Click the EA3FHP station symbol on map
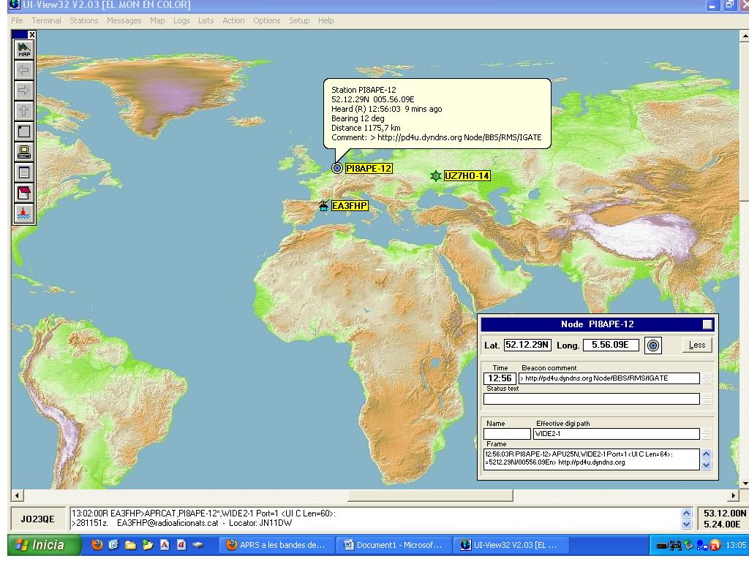 coord(323,206)
